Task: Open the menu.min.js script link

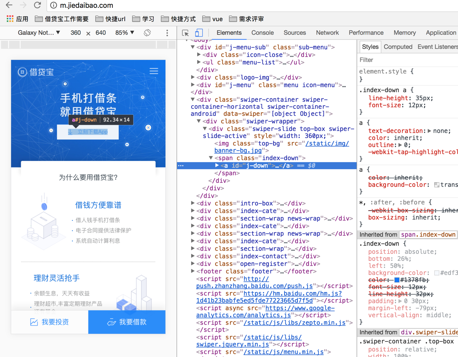Action: pyautogui.click(x=284, y=352)
